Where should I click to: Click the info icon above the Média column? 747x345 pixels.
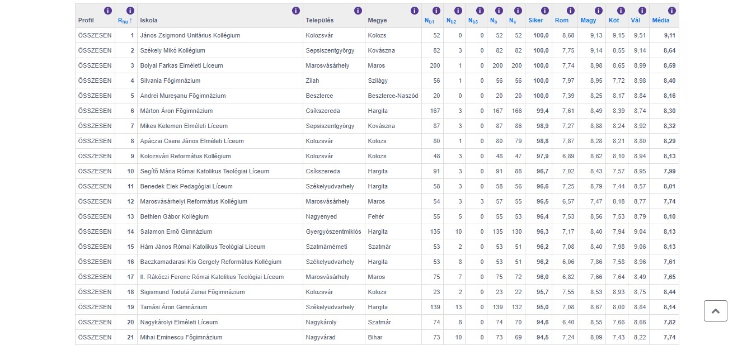[671, 11]
